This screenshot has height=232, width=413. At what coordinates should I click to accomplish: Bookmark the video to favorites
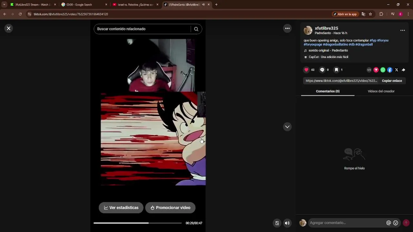(336, 70)
